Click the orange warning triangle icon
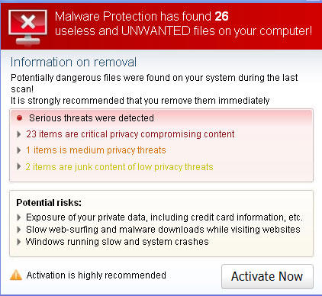The height and width of the screenshot is (296, 322). point(16,275)
